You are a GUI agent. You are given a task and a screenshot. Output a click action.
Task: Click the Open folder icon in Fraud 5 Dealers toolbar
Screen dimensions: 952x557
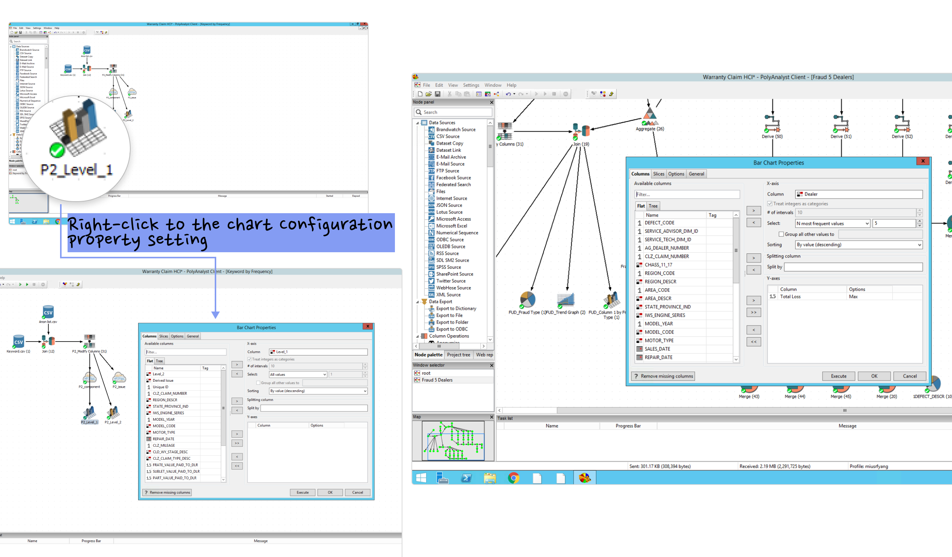pyautogui.click(x=428, y=94)
